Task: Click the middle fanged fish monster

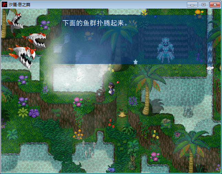Action: click(x=34, y=39)
